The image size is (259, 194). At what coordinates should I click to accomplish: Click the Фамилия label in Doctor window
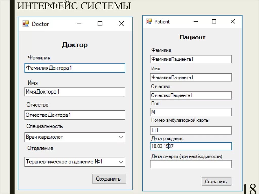[39, 58]
